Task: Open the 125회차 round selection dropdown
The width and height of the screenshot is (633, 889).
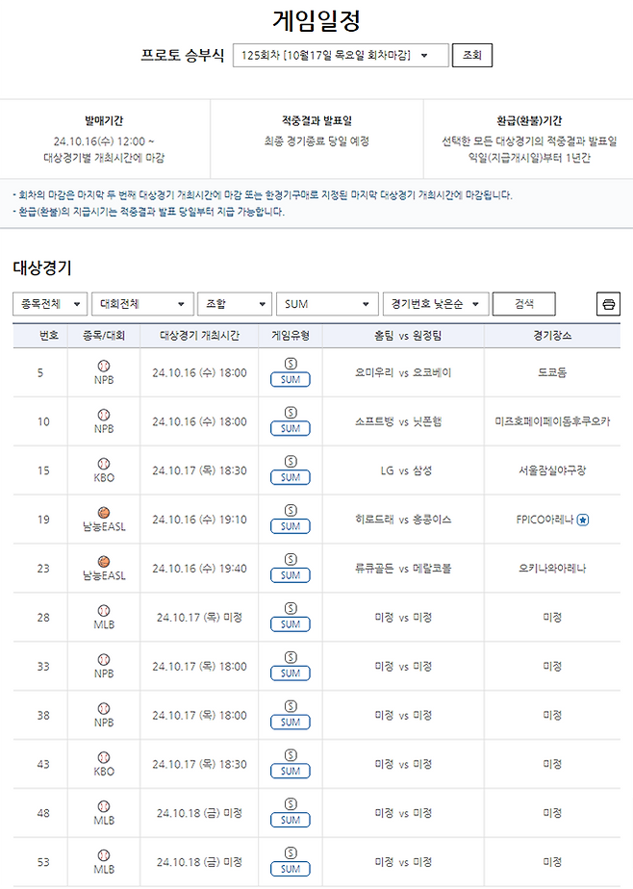Action: 341,56
